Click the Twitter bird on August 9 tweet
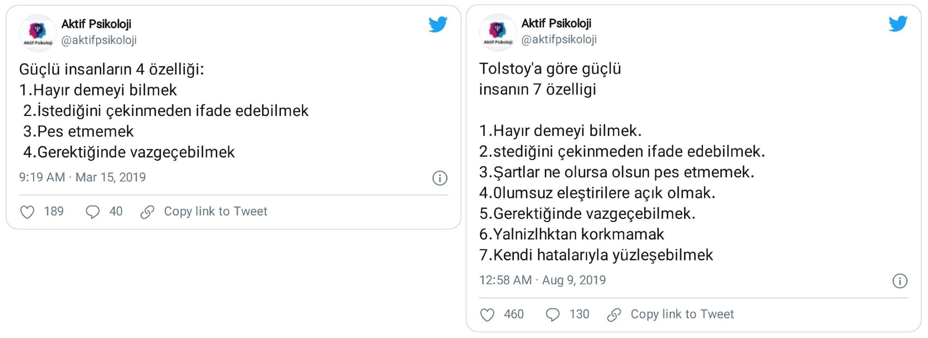 pos(898,24)
